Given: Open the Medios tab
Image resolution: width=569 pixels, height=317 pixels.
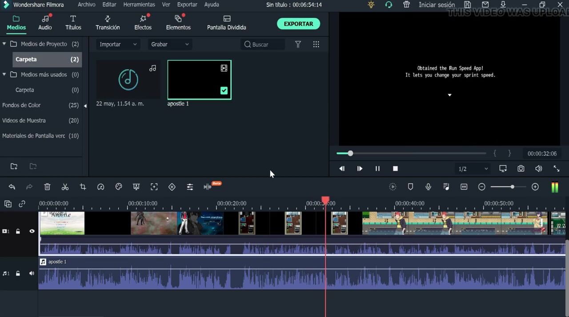Looking at the screenshot, I should point(16,23).
